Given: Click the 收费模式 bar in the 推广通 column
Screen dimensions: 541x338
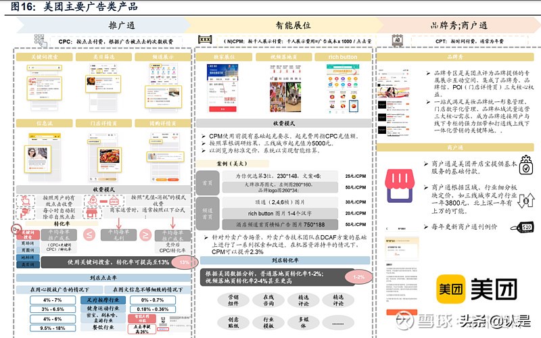Looking at the screenshot, I should point(103,189).
